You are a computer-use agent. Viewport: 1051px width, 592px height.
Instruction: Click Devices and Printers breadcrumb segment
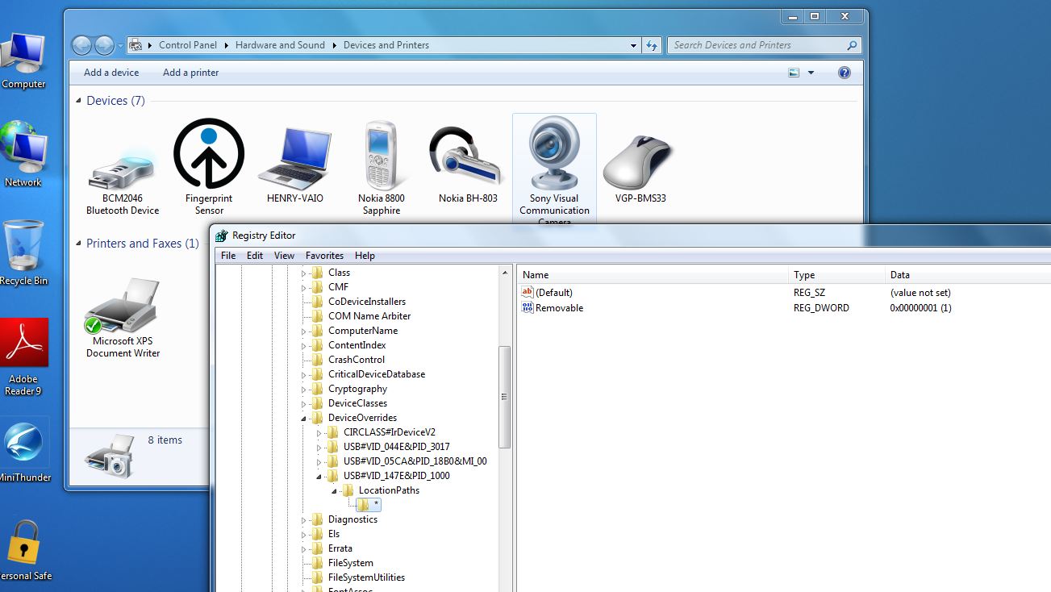(x=386, y=45)
